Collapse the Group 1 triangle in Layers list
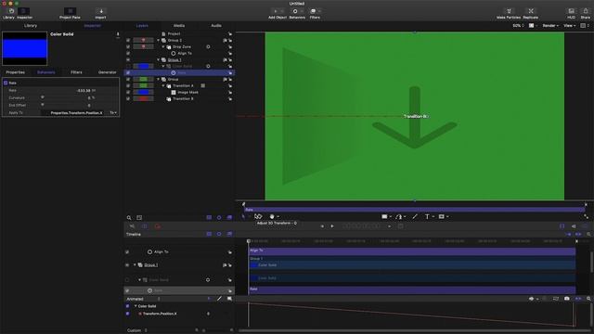This screenshot has width=594, height=334. click(159, 59)
